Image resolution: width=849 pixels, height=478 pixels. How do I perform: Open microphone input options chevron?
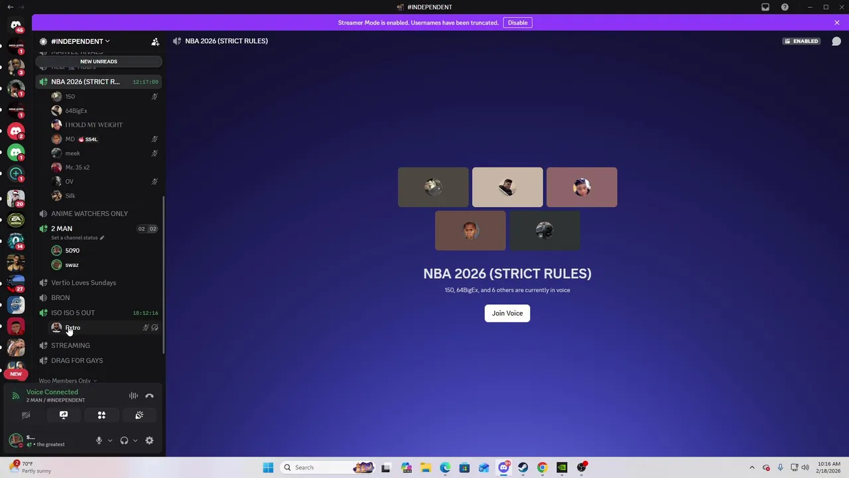pyautogui.click(x=110, y=440)
